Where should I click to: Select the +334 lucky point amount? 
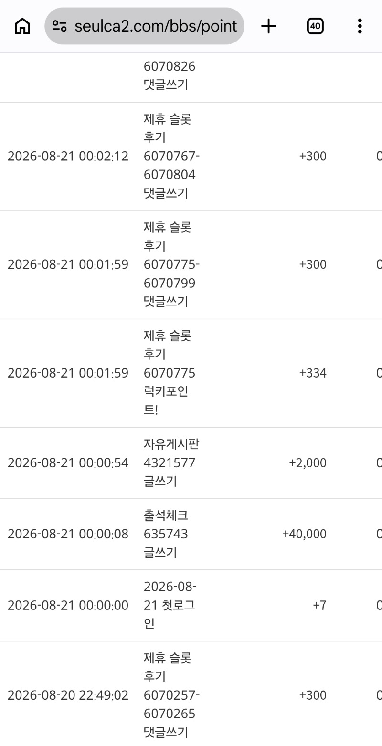pos(313,373)
